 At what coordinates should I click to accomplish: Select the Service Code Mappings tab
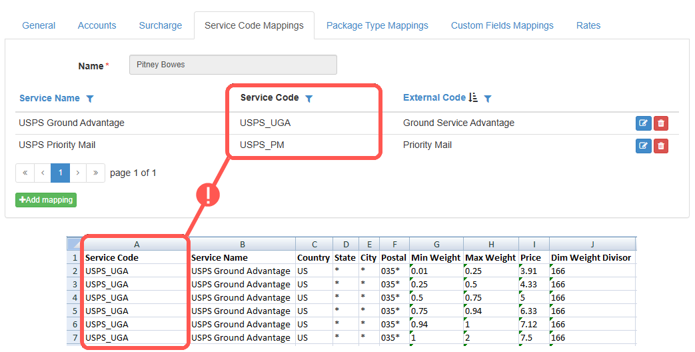pyautogui.click(x=254, y=26)
